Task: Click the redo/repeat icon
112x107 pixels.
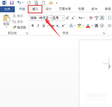Action: tap(29, 3)
